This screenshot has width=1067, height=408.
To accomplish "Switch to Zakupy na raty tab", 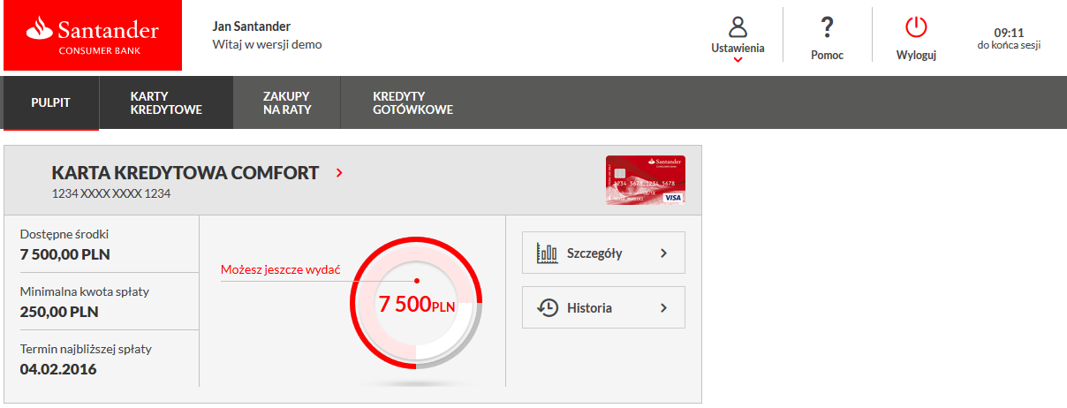I will coord(287,102).
